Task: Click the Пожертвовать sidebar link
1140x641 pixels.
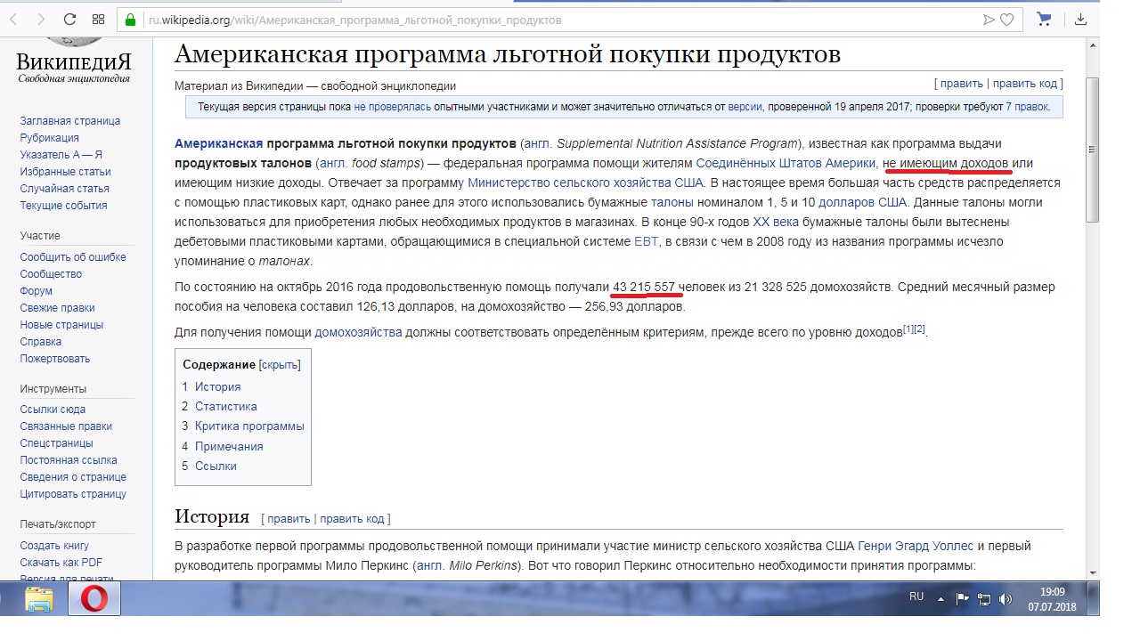Action: 55,359
